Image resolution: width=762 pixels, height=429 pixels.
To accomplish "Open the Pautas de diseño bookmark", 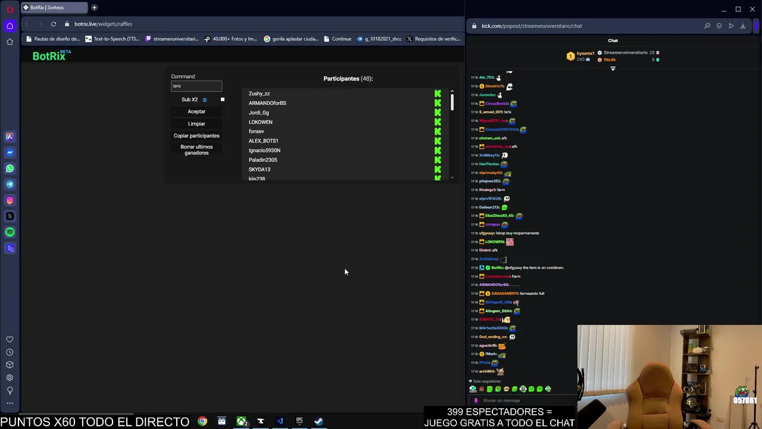I will 53,39.
